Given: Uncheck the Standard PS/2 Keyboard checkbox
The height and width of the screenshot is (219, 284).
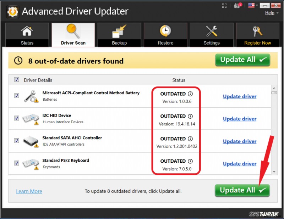Looking at the screenshot, I should (17, 163).
